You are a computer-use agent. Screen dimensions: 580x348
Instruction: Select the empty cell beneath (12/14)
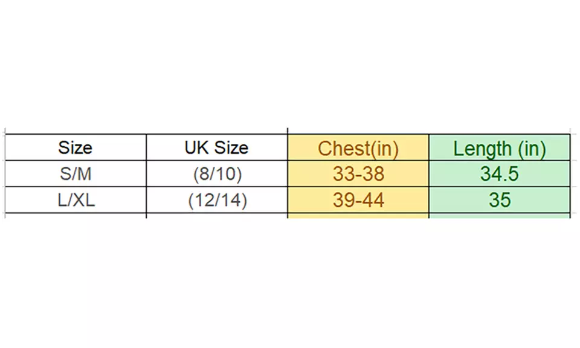coord(216,215)
